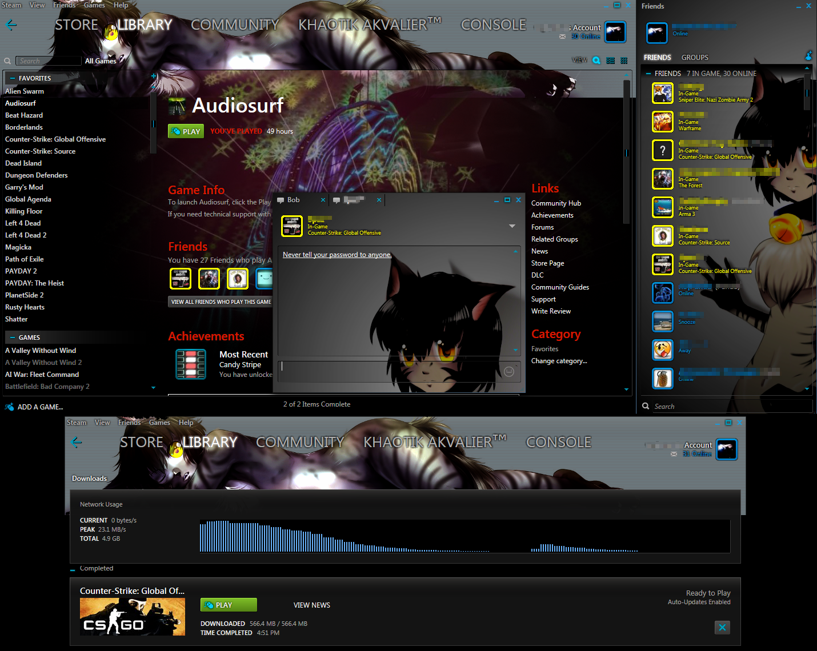The width and height of the screenshot is (817, 651).
Task: Open COMMUNITY in the Library window
Action: click(x=235, y=25)
